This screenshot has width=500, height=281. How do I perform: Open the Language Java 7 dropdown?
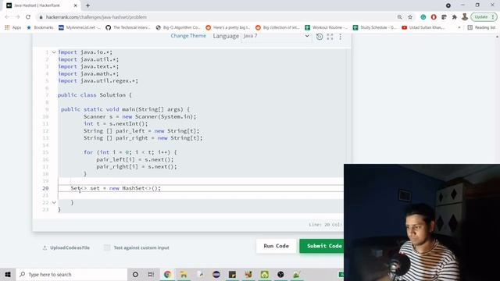click(276, 36)
